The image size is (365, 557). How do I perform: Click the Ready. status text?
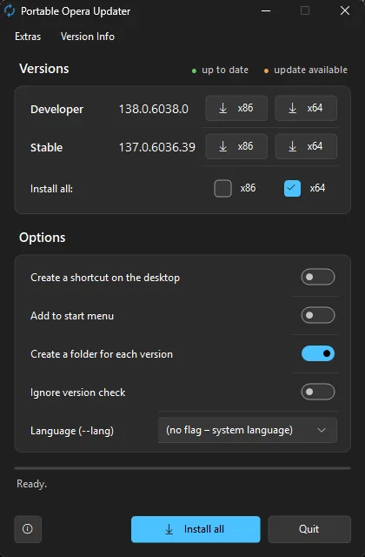point(31,484)
